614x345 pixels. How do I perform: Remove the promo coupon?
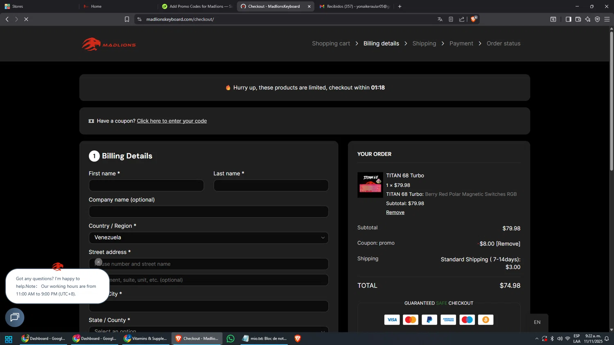click(508, 244)
